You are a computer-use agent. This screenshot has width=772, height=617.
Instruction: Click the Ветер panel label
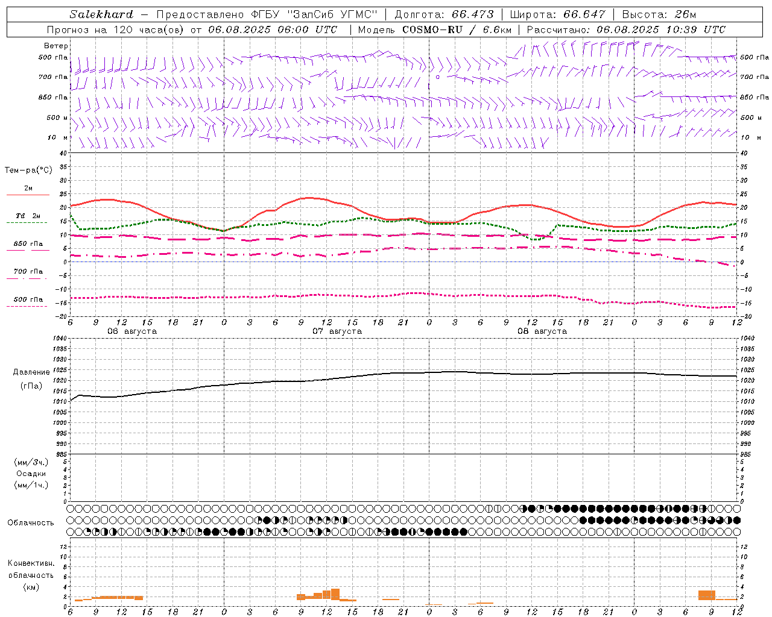(56, 46)
